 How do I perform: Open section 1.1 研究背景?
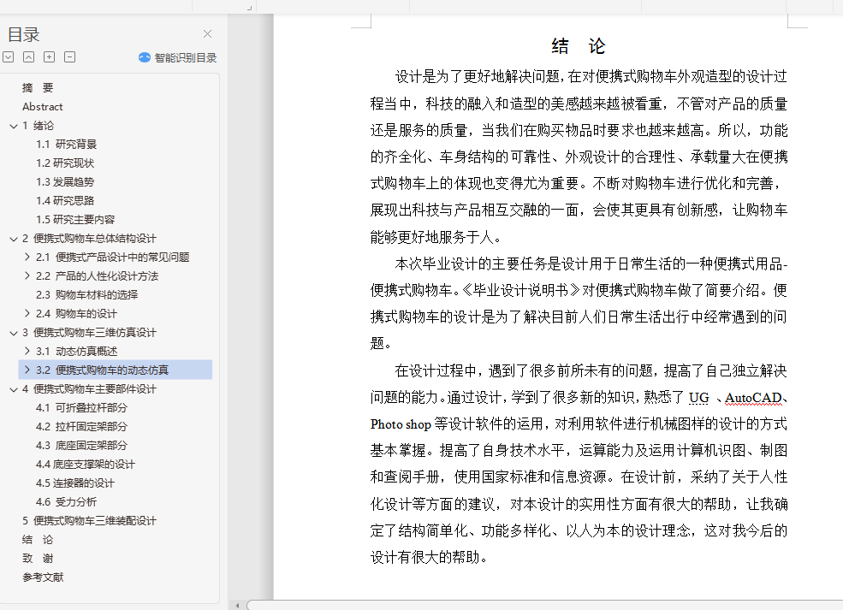pos(66,144)
